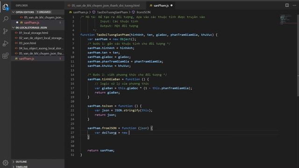Open 02_van_de_object_local_storage file
This screenshot has width=299, height=168.
coord(38,38)
